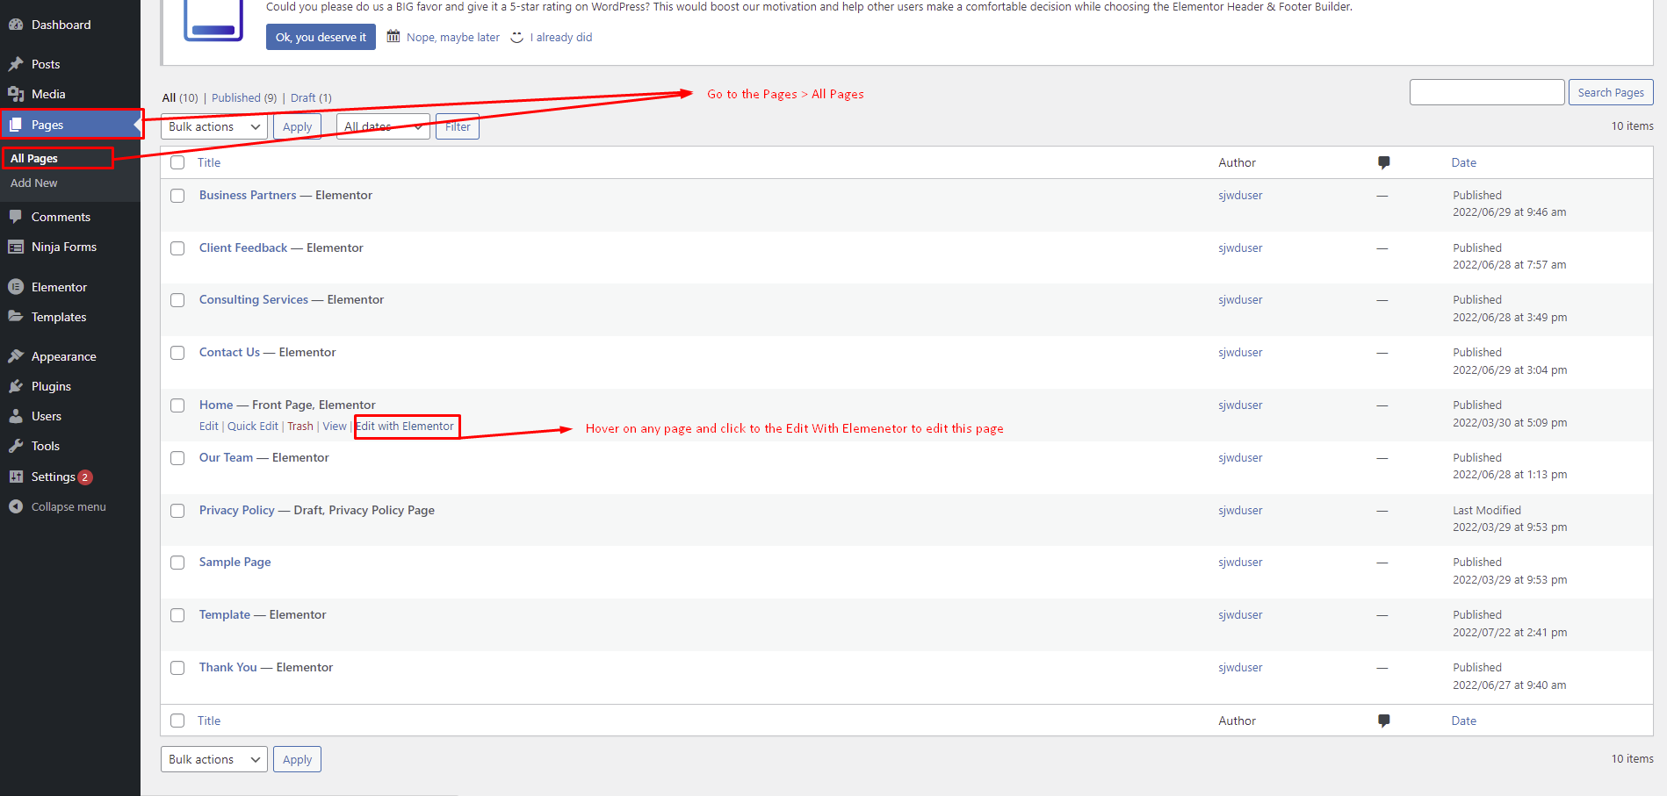Click the Media library icon

coord(16,94)
